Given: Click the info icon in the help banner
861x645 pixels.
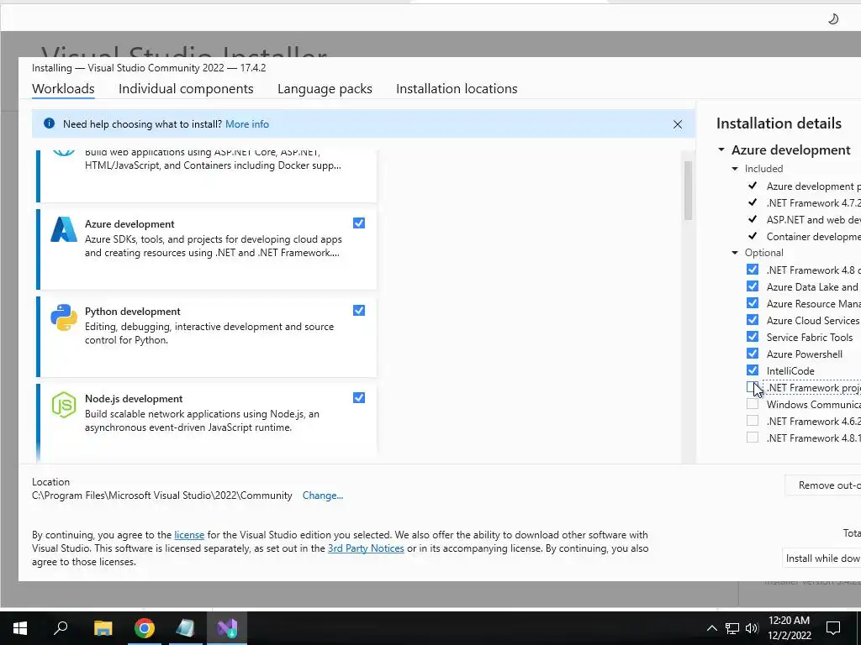Looking at the screenshot, I should [49, 123].
